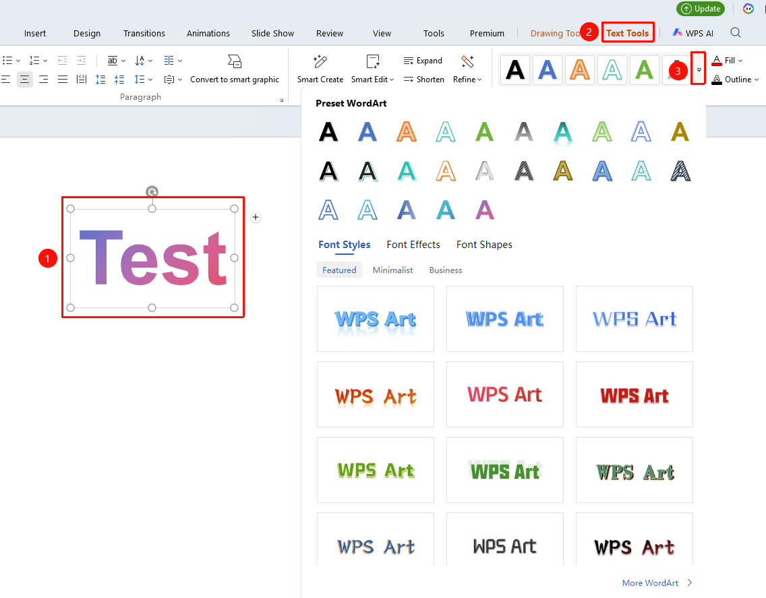Click the Expand text button
This screenshot has width=766, height=598.
tap(423, 61)
